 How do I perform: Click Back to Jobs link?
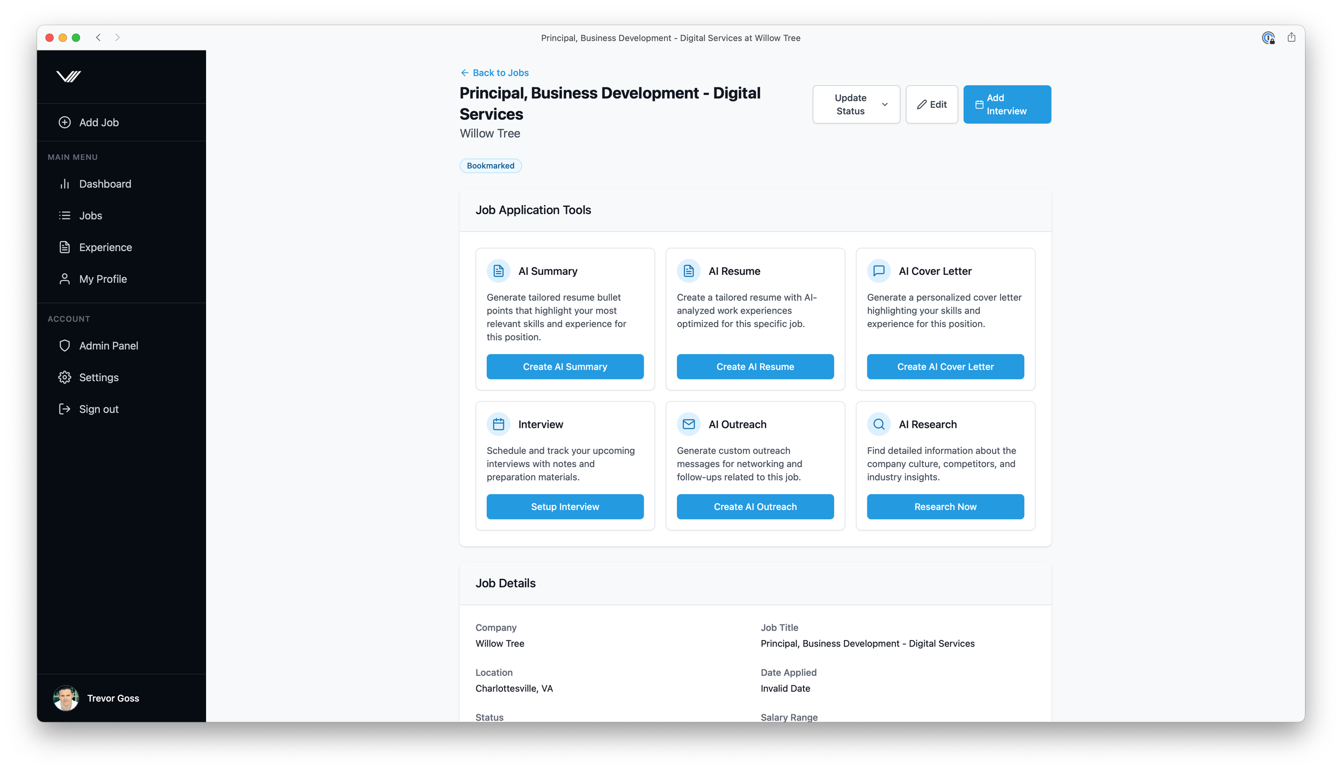pyautogui.click(x=494, y=73)
